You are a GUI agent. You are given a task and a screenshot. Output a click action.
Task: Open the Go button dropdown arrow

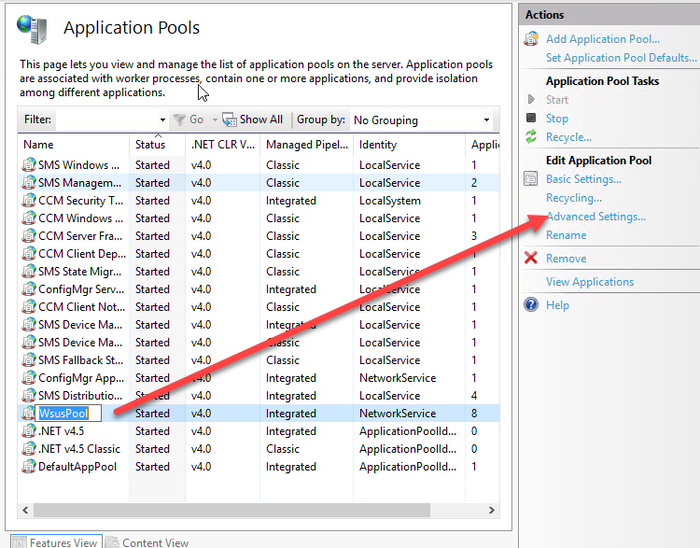214,120
